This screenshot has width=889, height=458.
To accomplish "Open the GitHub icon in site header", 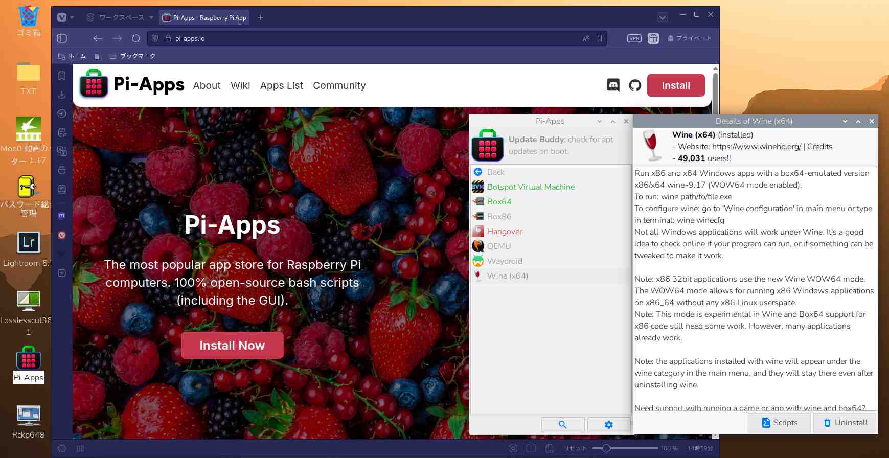I will tap(635, 85).
